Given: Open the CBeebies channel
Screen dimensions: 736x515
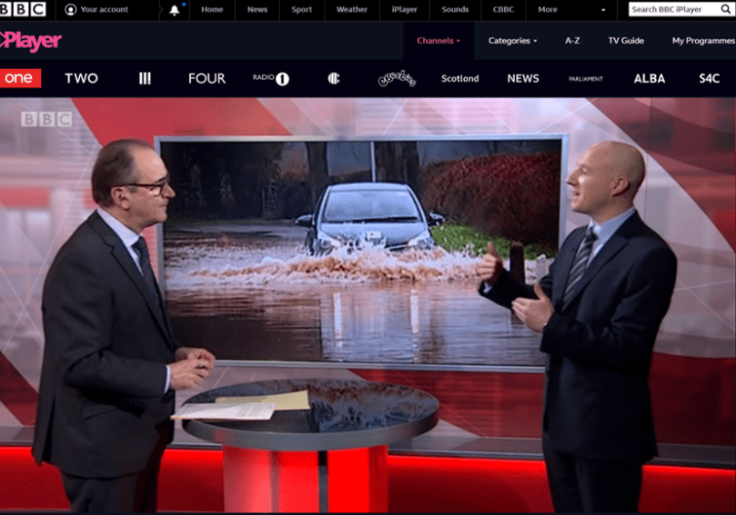Looking at the screenshot, I should pyautogui.click(x=397, y=78).
